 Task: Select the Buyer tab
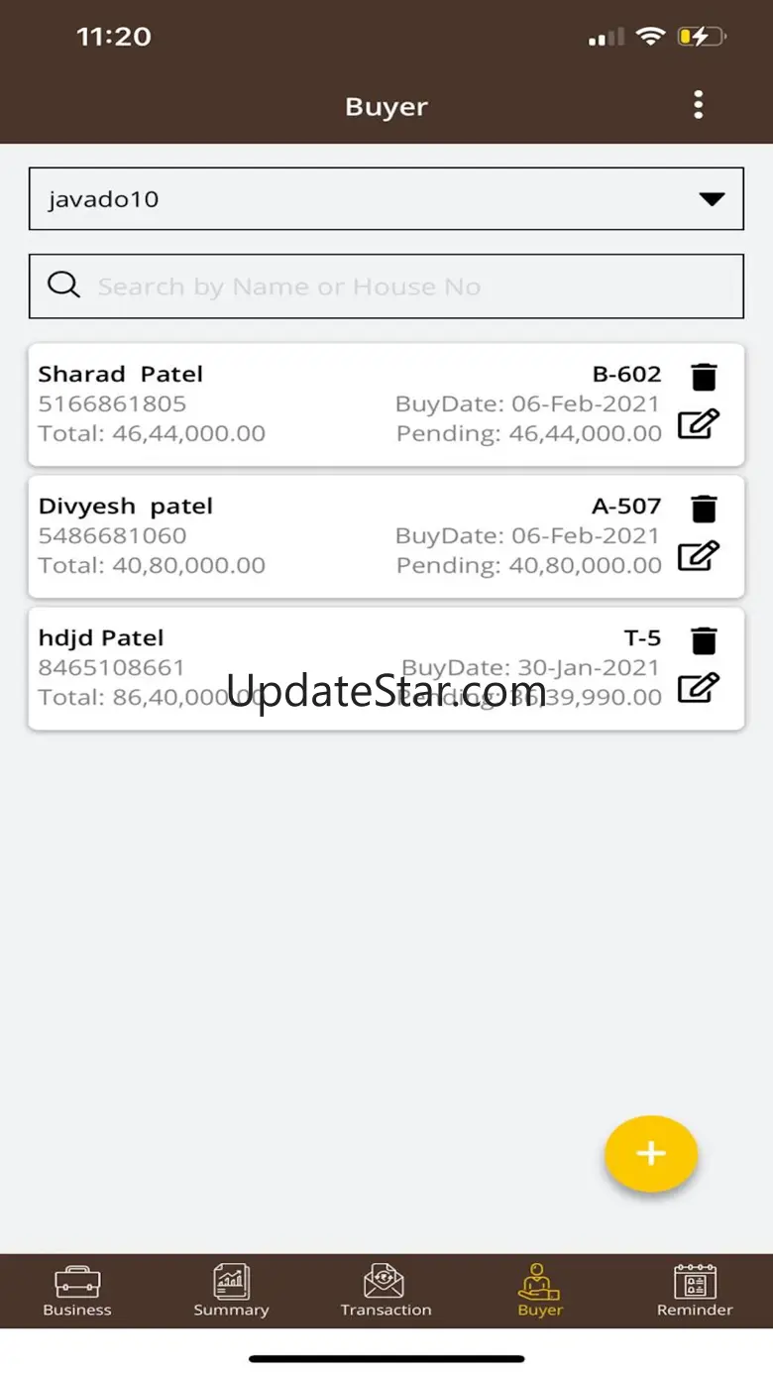[x=540, y=1291]
